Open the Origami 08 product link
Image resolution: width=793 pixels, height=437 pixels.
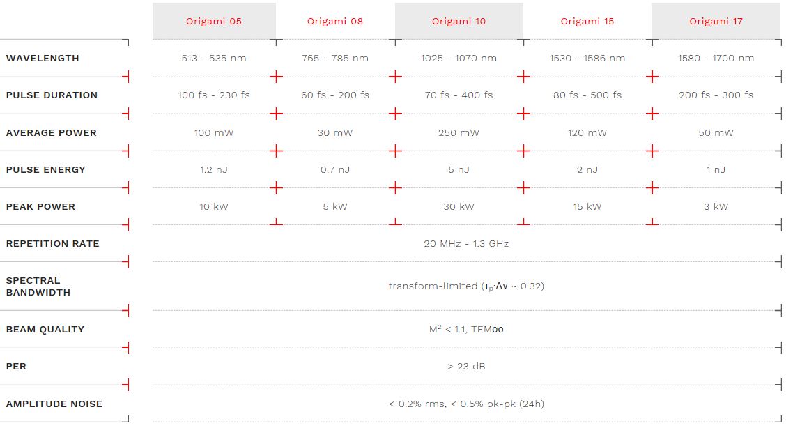coord(335,21)
